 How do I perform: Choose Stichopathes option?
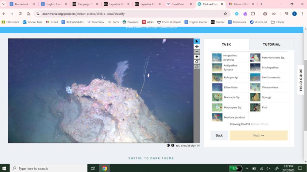[x=268, y=67]
